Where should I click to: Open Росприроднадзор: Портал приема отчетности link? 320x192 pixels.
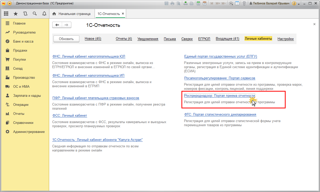click(219, 95)
